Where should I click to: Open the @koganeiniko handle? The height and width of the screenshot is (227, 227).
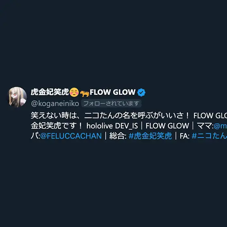click(x=55, y=103)
